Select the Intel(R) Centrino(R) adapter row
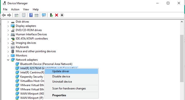Image resolution: width=185 pixels, height=100 pixels. 32,73
